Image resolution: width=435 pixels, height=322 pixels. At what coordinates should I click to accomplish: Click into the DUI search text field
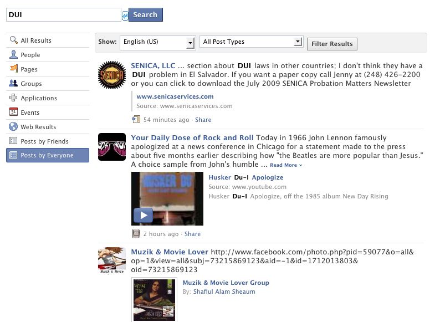[64, 15]
